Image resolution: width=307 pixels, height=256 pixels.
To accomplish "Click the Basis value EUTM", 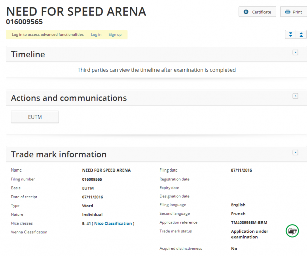I will pos(88,188).
